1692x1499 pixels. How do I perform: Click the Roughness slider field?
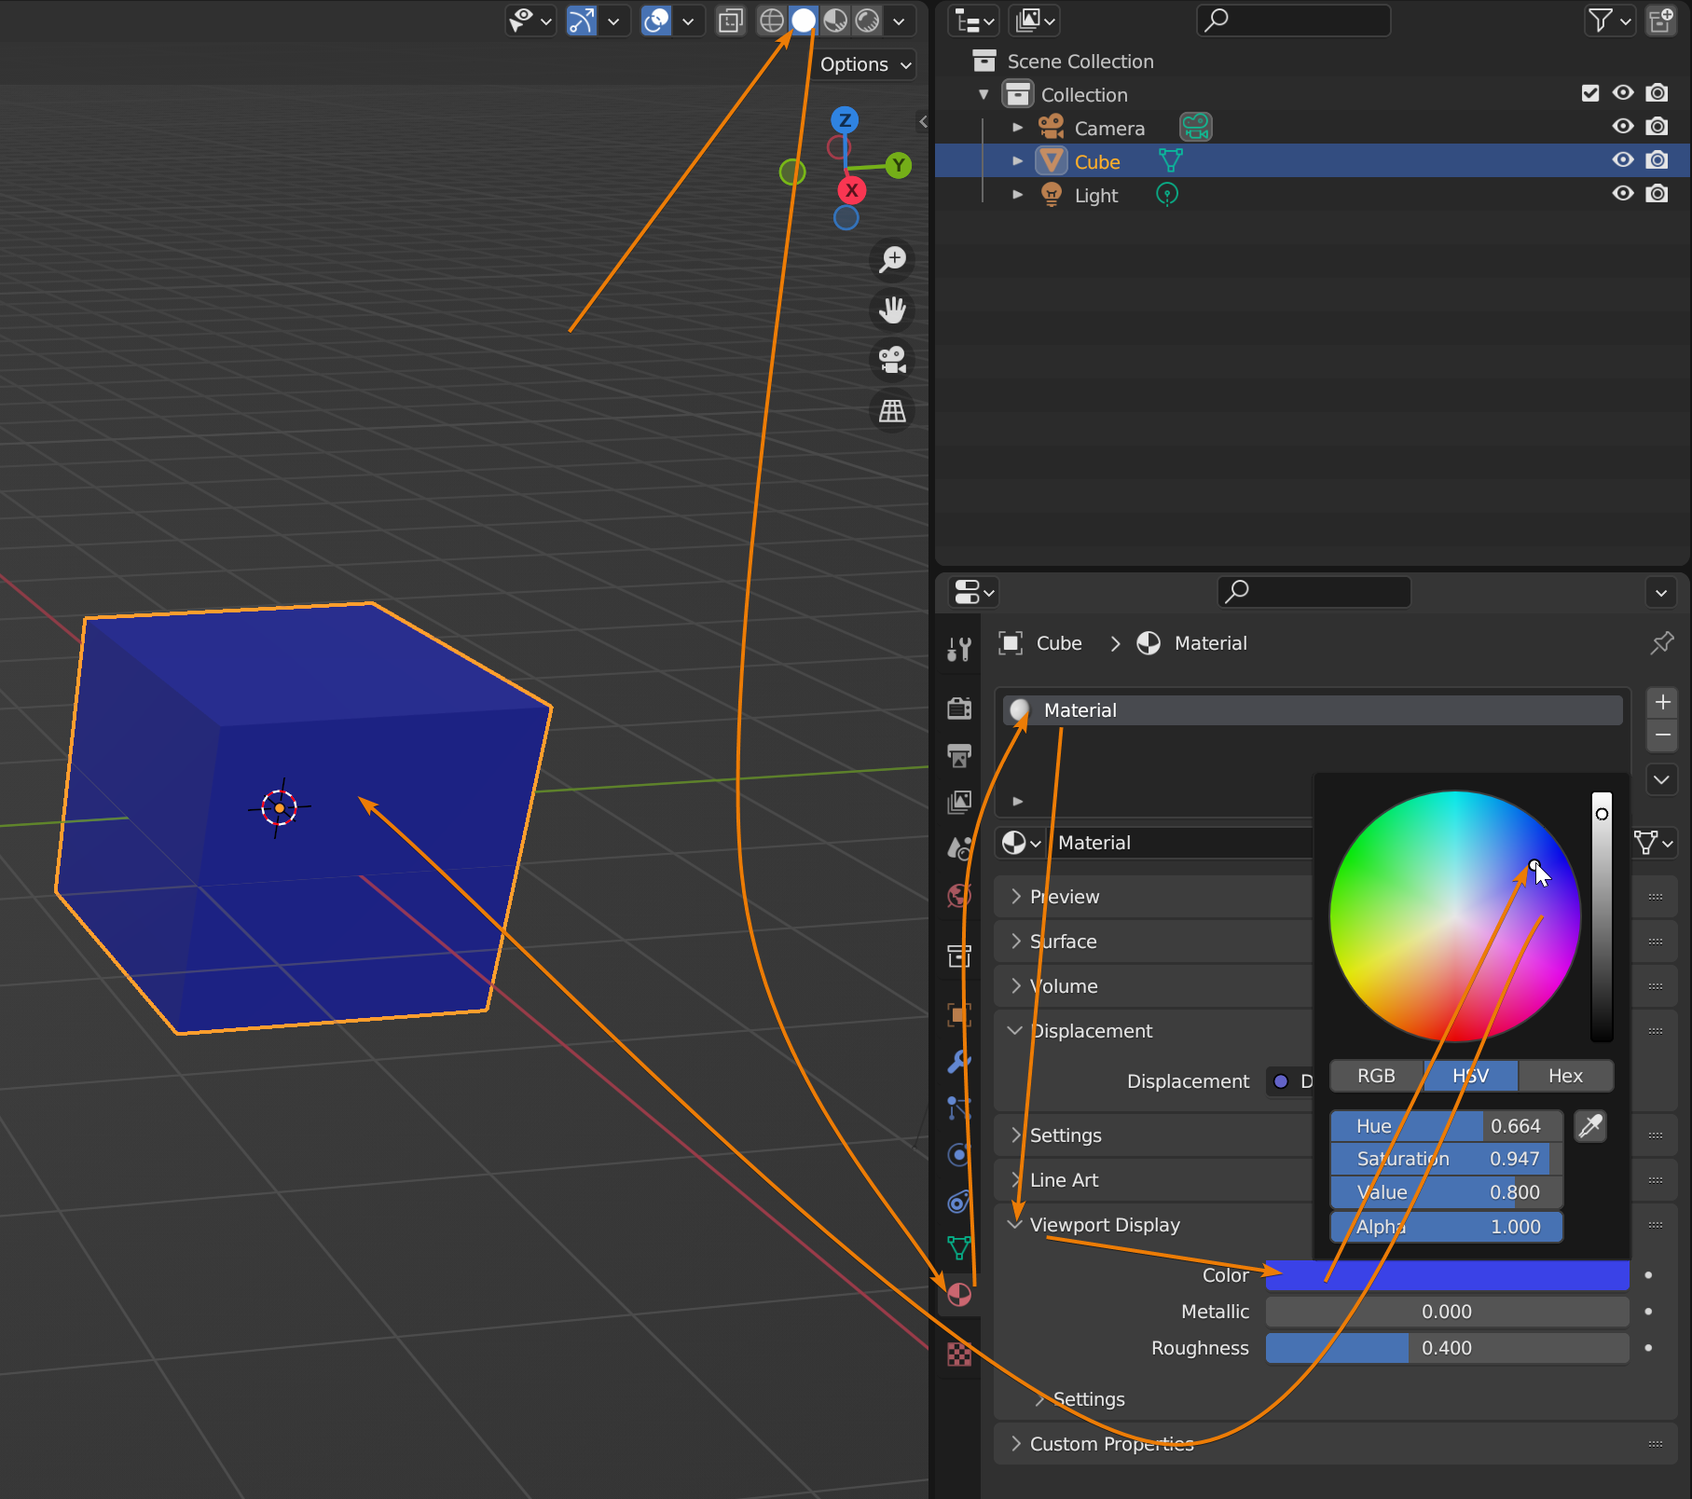1447,1348
